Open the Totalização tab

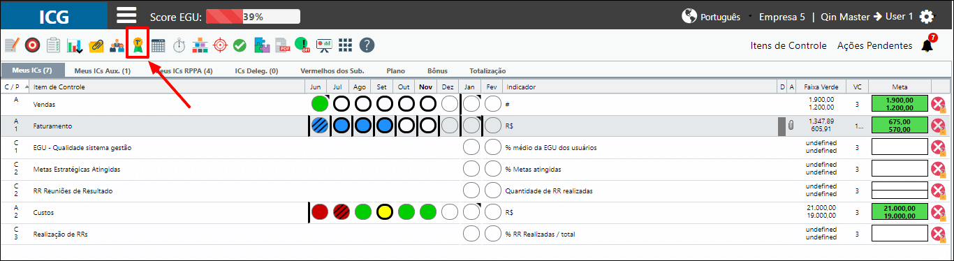(x=487, y=70)
